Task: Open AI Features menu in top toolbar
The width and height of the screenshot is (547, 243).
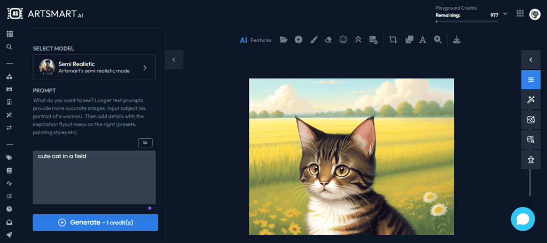Action: 255,40
